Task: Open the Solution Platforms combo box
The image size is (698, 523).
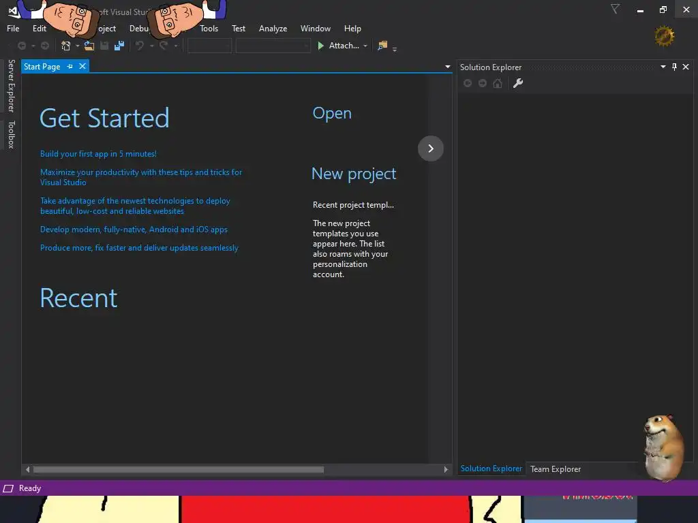Action: pos(273,46)
